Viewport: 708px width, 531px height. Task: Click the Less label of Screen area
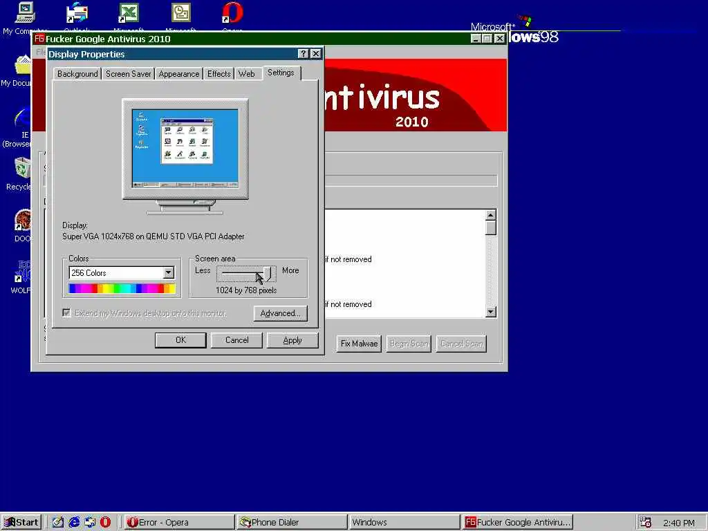click(x=203, y=270)
